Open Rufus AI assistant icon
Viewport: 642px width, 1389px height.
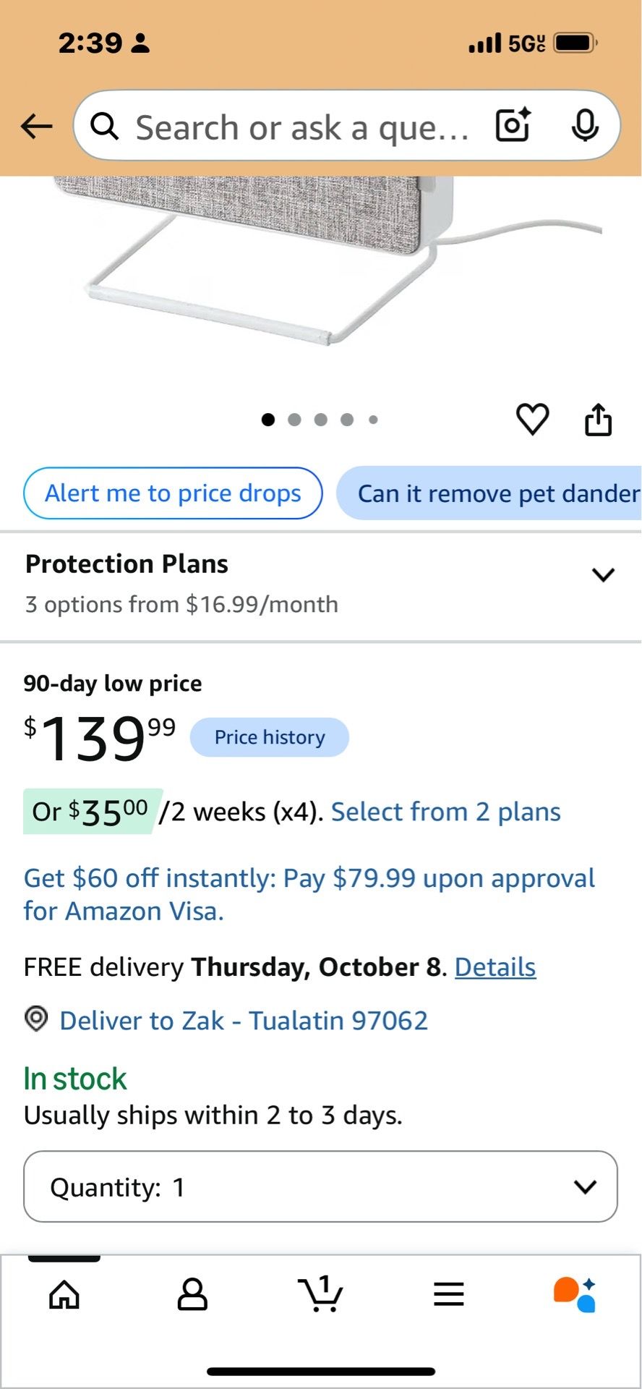coord(575,1294)
